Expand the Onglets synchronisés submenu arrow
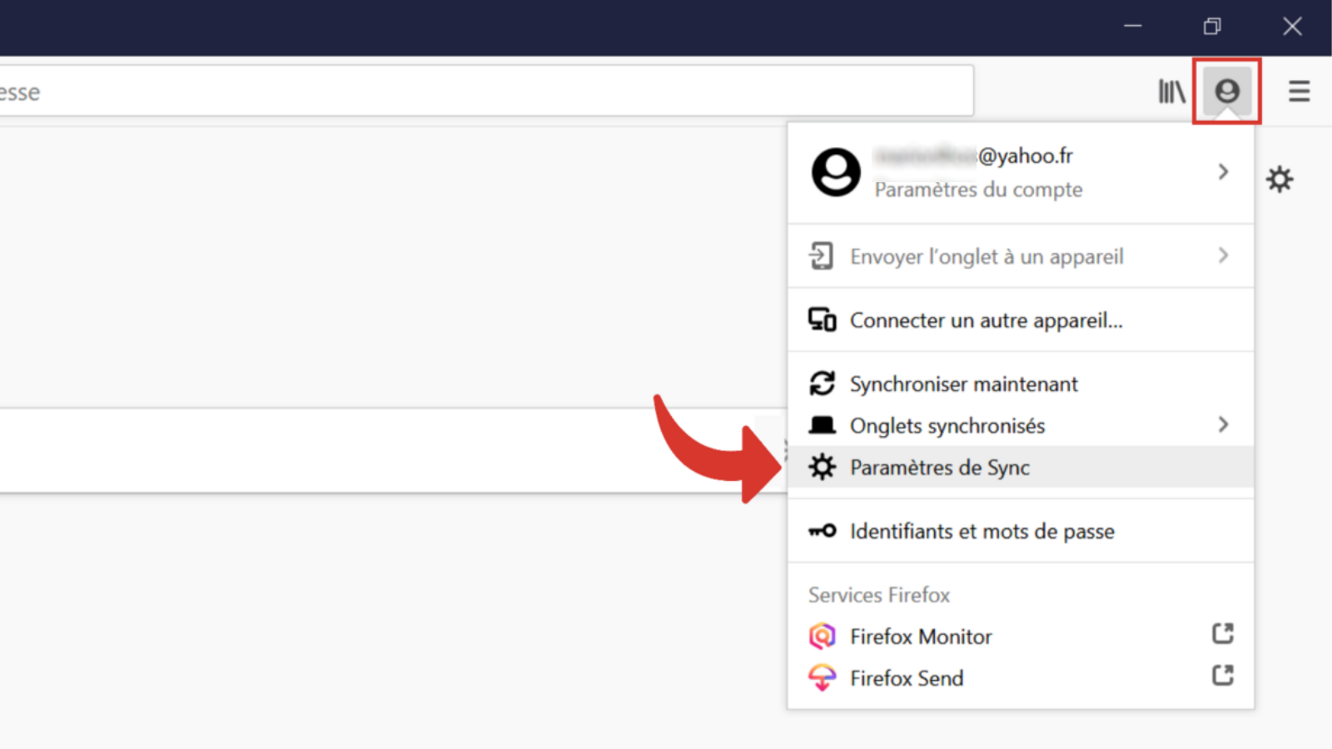This screenshot has width=1332, height=749. pos(1223,425)
